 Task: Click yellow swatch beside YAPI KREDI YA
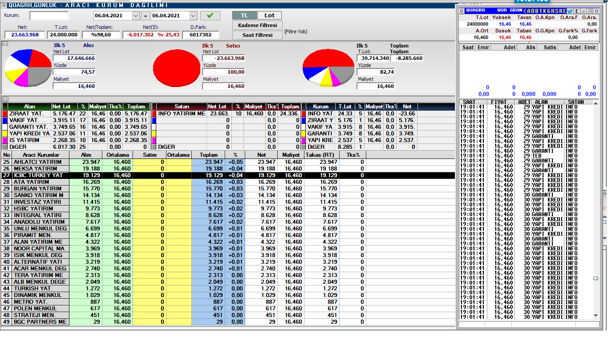(x=5, y=134)
